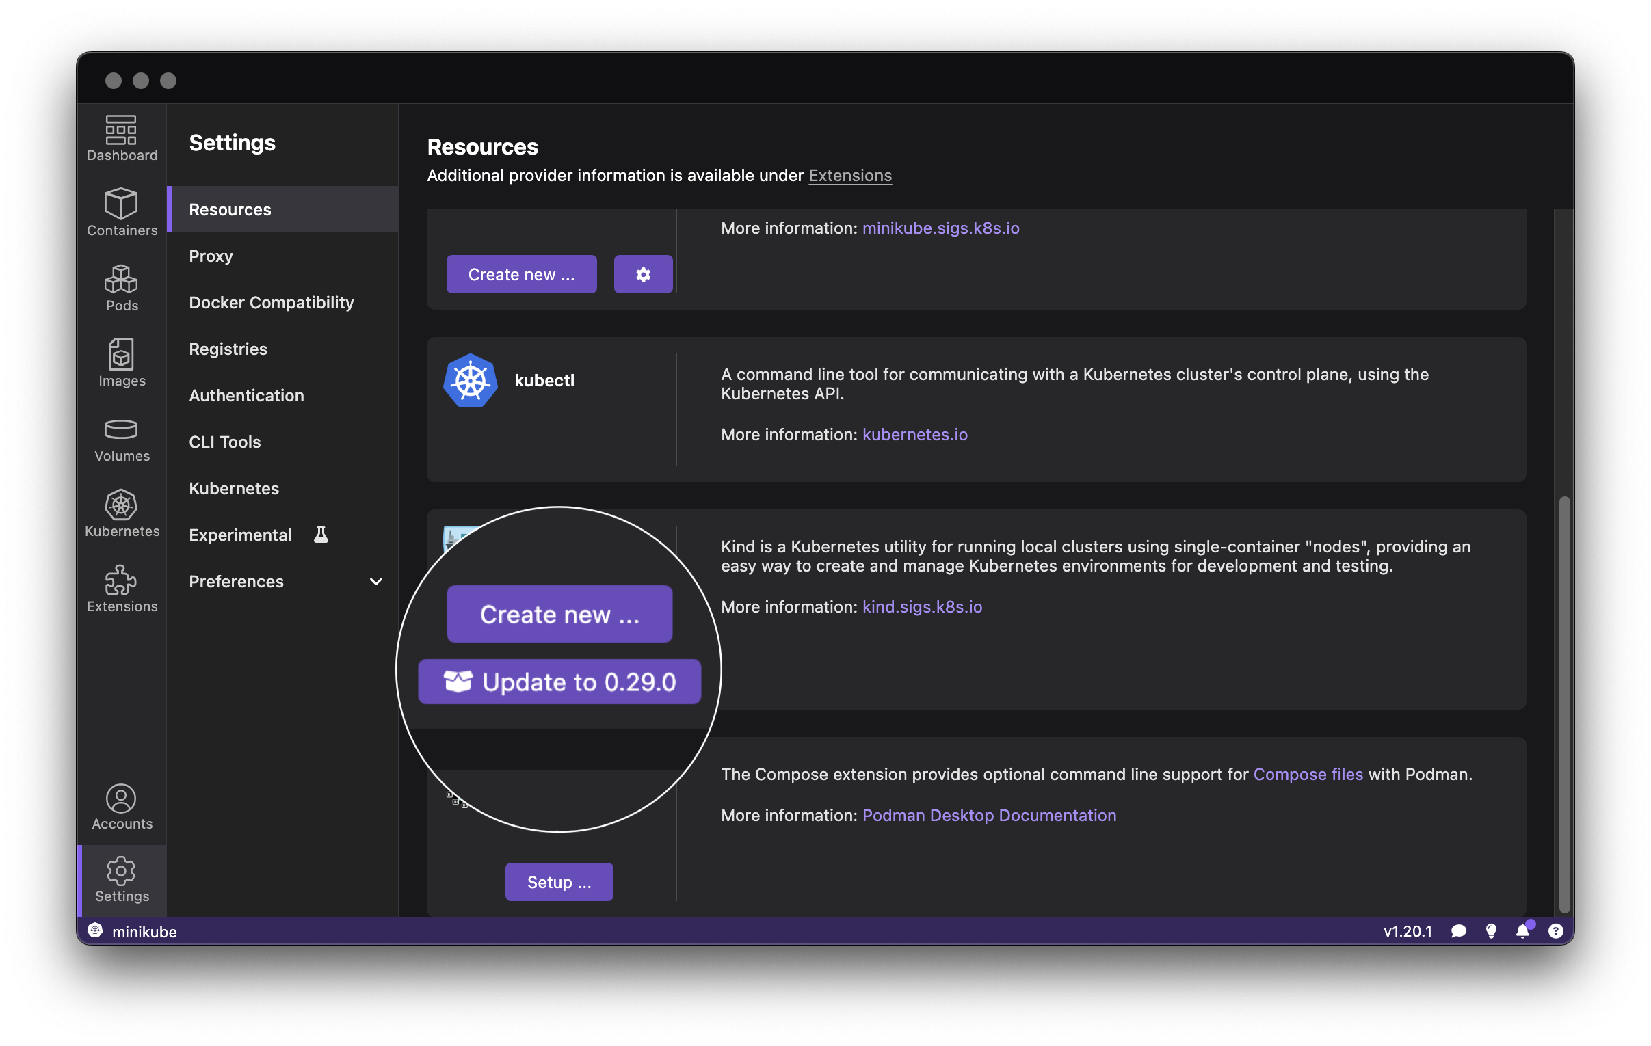Screen dimensions: 1651x1046
Task: Open the Containers panel
Action: (x=120, y=213)
